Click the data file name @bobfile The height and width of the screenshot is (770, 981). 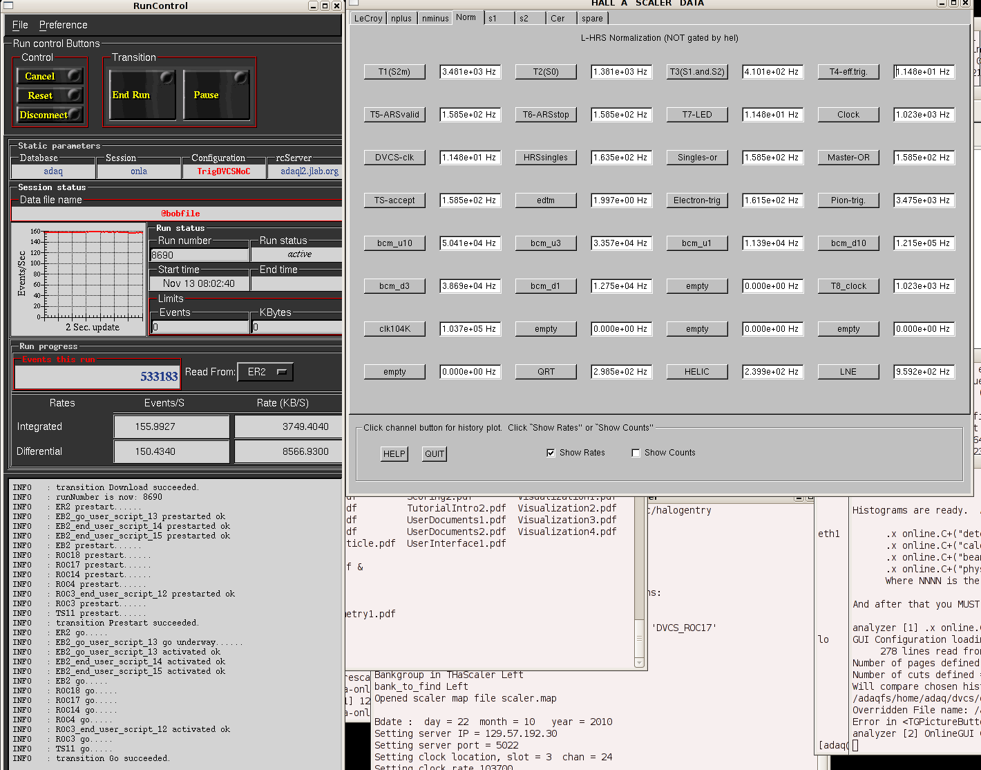177,214
